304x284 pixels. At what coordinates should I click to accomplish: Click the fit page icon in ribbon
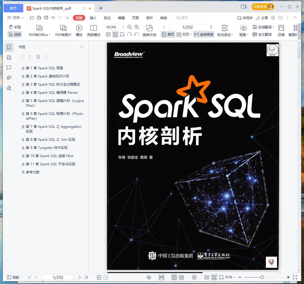(115, 35)
